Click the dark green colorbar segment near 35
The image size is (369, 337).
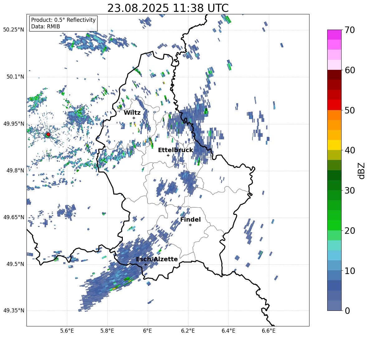point(334,175)
